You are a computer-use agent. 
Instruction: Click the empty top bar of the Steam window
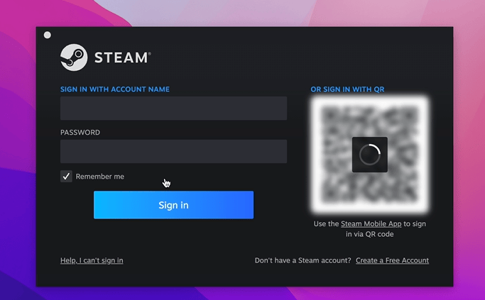[x=249, y=35]
